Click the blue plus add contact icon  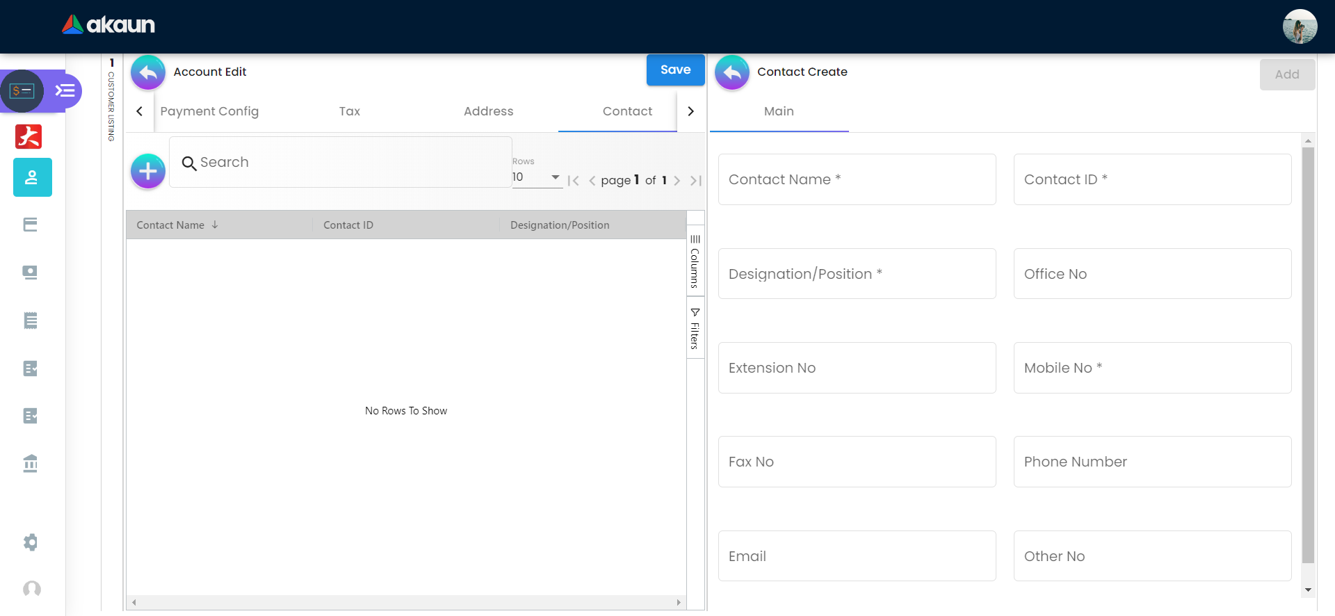click(147, 171)
